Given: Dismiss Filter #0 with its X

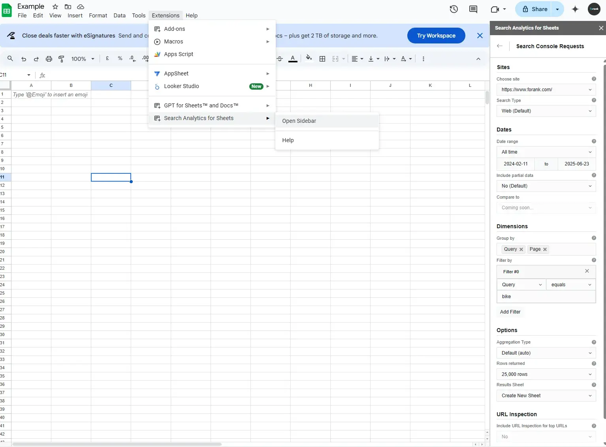Looking at the screenshot, I should click(587, 271).
